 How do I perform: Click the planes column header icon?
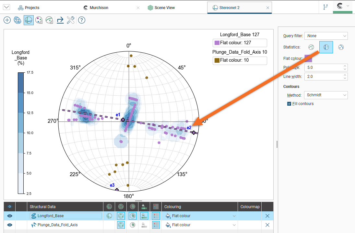109,207
